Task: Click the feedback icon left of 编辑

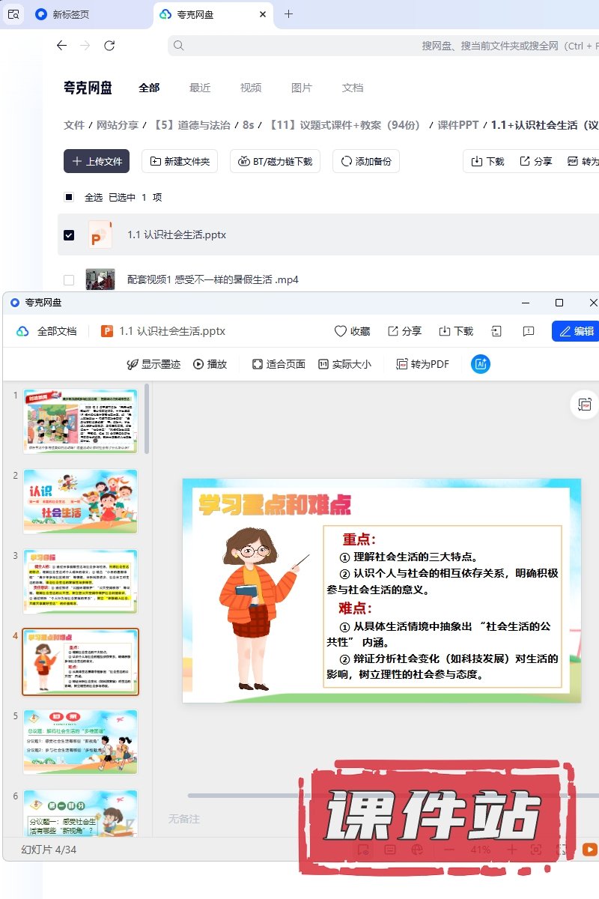Action: tap(529, 331)
